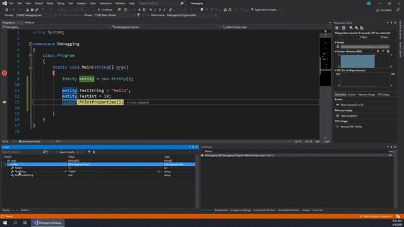
Task: Click the Visual Studio logo icon
Action: [x=4, y=3]
